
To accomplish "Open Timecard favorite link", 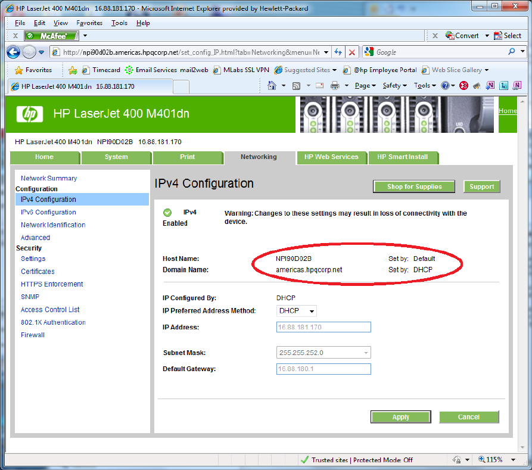I will point(101,70).
